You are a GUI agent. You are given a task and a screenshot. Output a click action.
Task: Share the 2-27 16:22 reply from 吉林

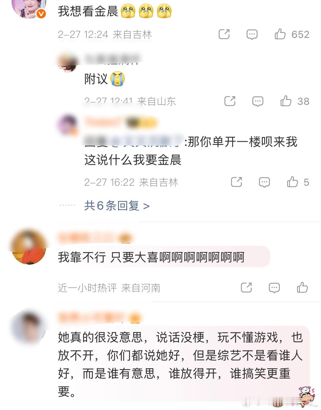236,182
